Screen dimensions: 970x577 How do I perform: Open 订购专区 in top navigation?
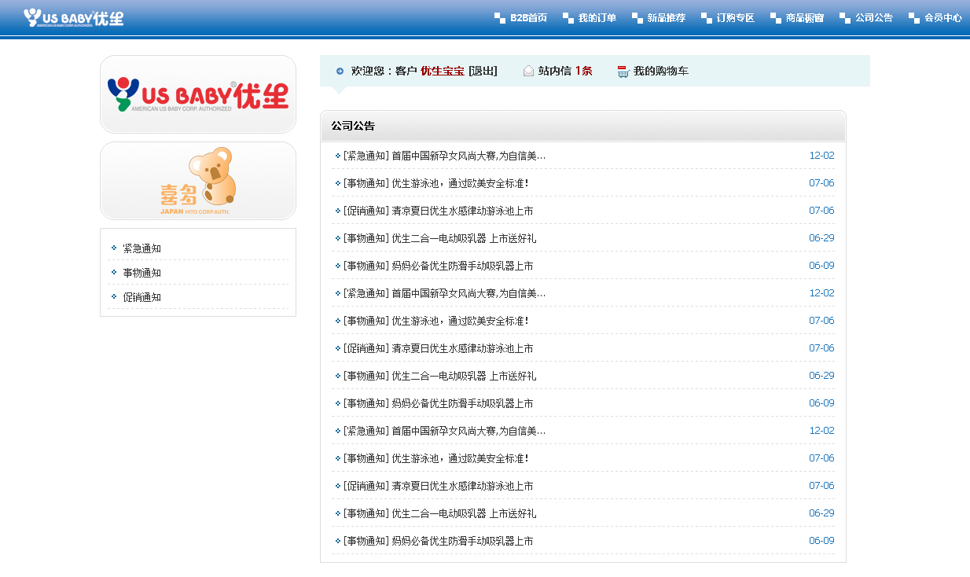pyautogui.click(x=735, y=18)
